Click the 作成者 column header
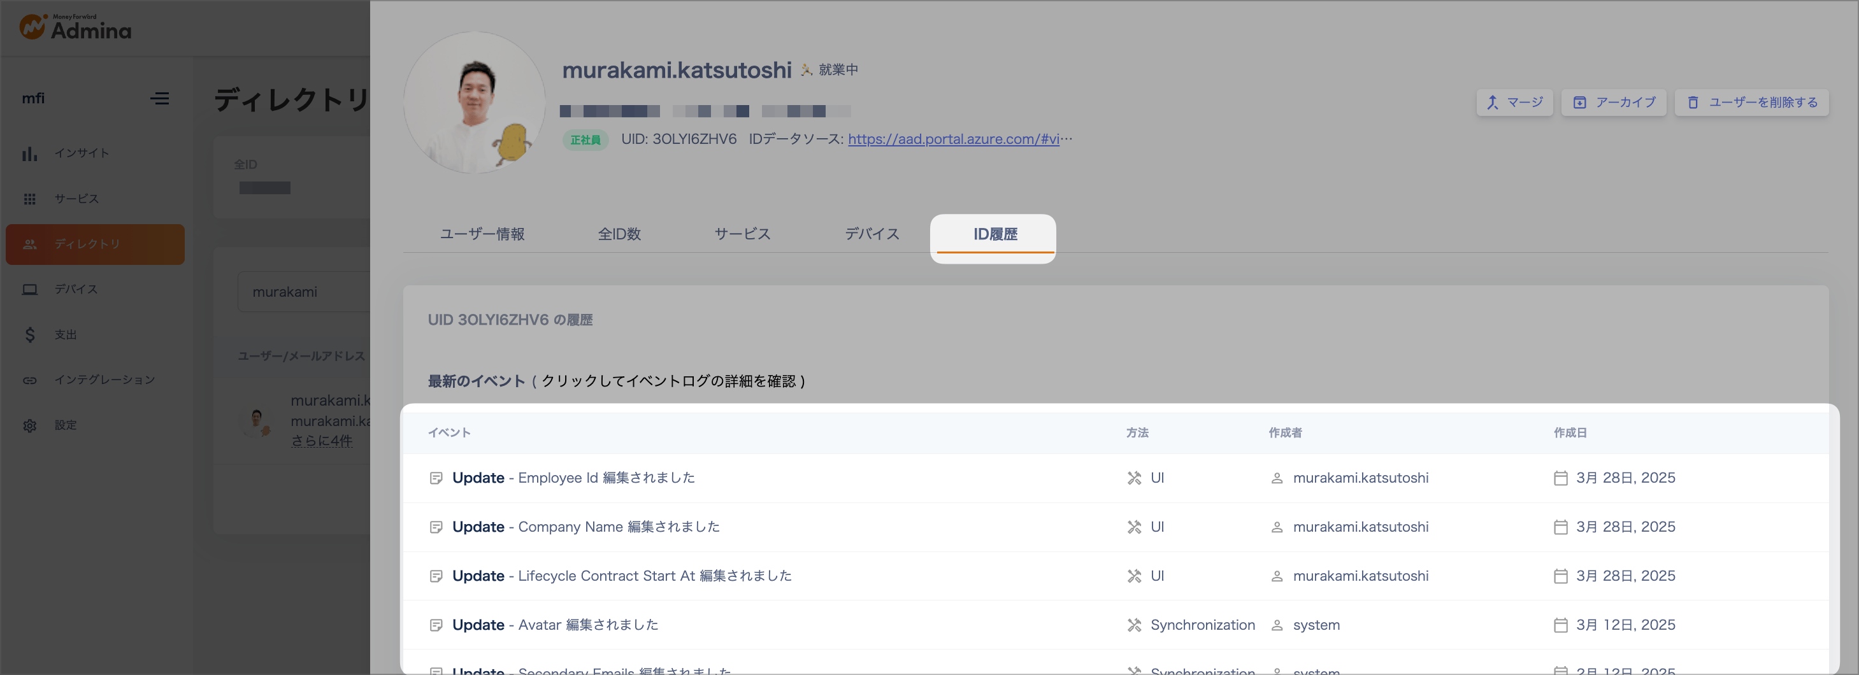The image size is (1859, 675). pos(1285,432)
